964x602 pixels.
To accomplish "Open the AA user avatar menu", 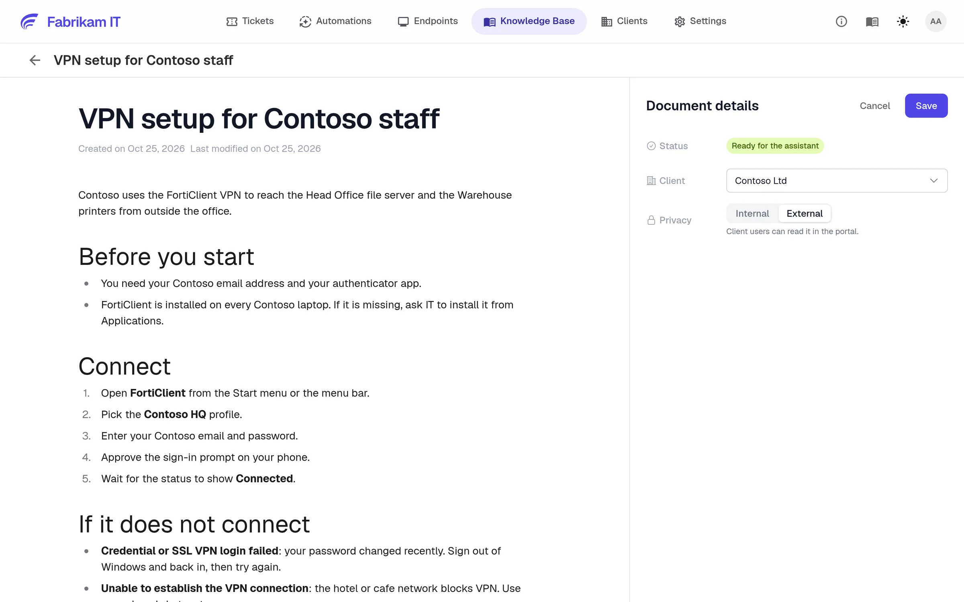I will [935, 21].
